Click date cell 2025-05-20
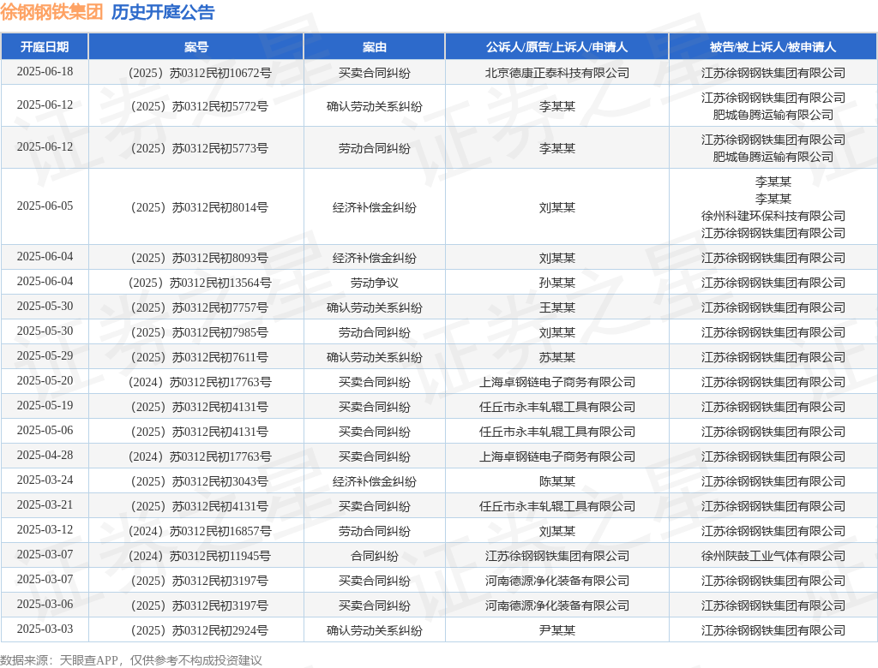878x668 pixels. (x=45, y=380)
